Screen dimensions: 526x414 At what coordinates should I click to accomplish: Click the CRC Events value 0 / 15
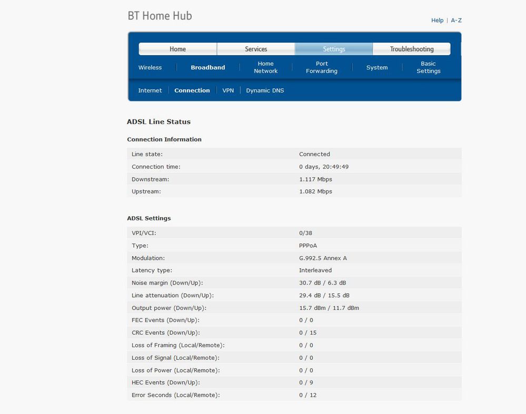pos(307,332)
